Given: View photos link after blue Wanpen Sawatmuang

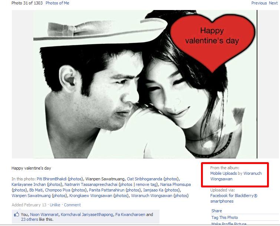Looking at the screenshot, I should click(x=59, y=196).
